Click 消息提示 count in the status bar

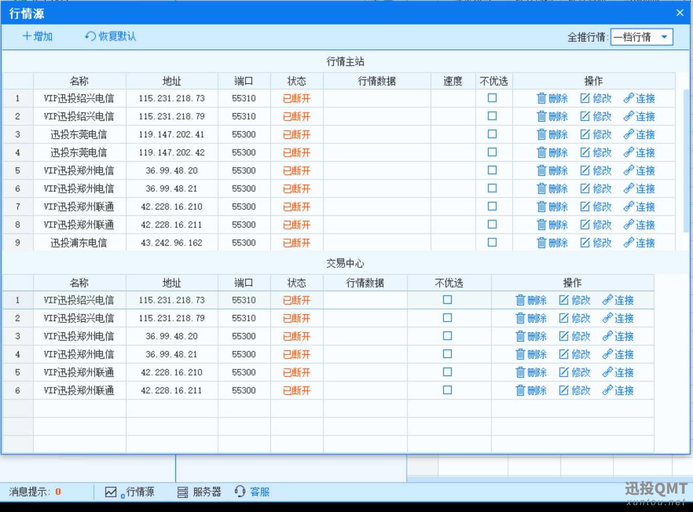tap(58, 492)
